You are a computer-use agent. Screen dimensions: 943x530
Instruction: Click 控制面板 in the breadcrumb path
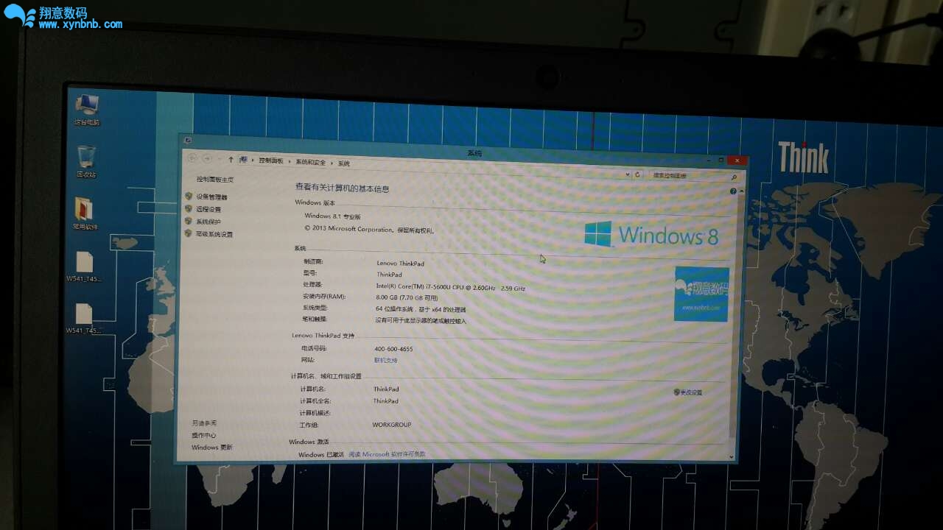pyautogui.click(x=270, y=160)
